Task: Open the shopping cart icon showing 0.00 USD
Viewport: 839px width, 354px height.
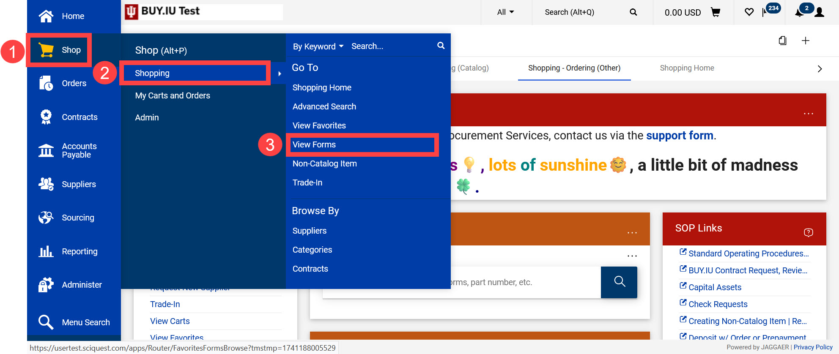Action: (716, 12)
